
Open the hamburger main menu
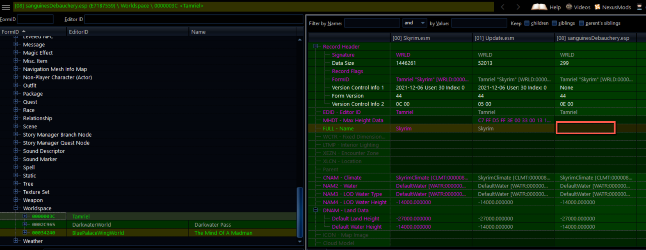pyautogui.click(x=6, y=7)
